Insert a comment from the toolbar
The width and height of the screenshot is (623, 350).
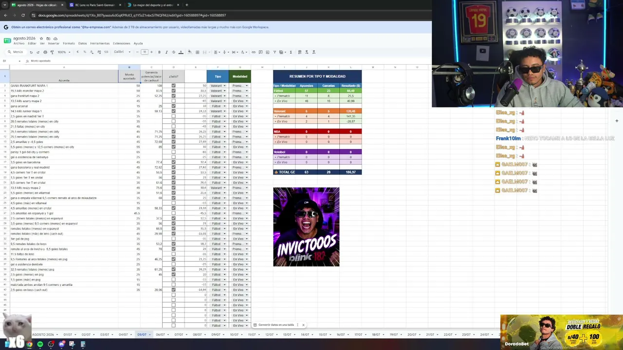pos(260,52)
